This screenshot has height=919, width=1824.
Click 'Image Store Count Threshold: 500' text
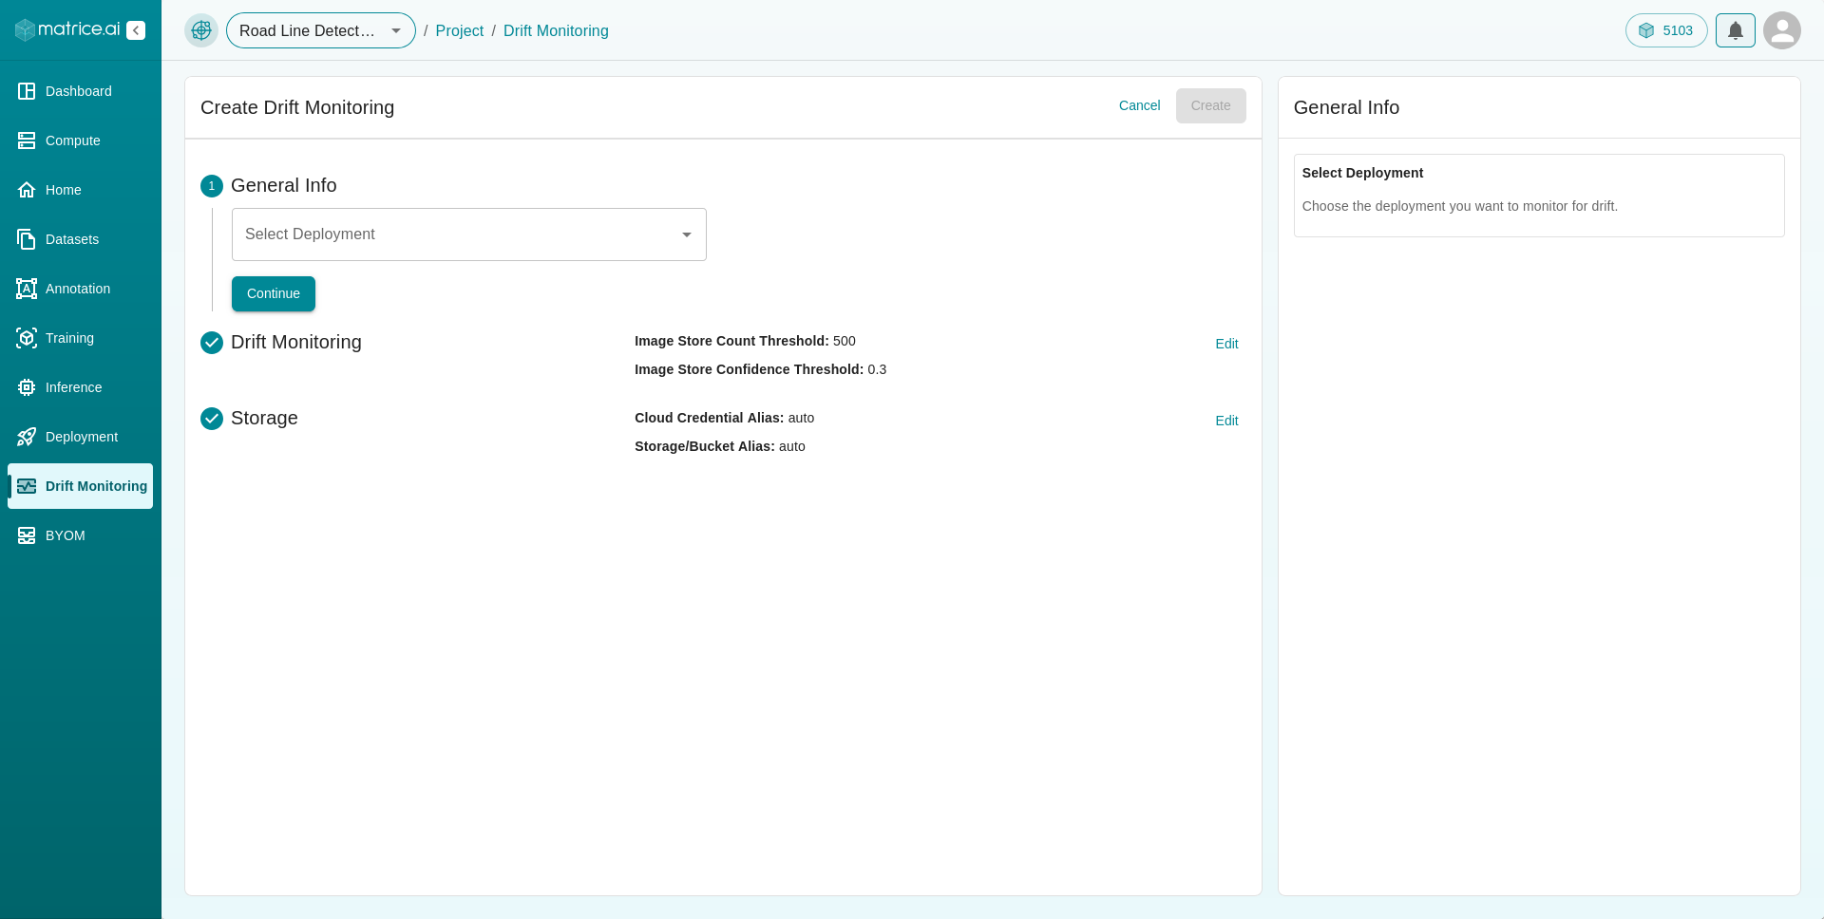pyautogui.click(x=745, y=341)
